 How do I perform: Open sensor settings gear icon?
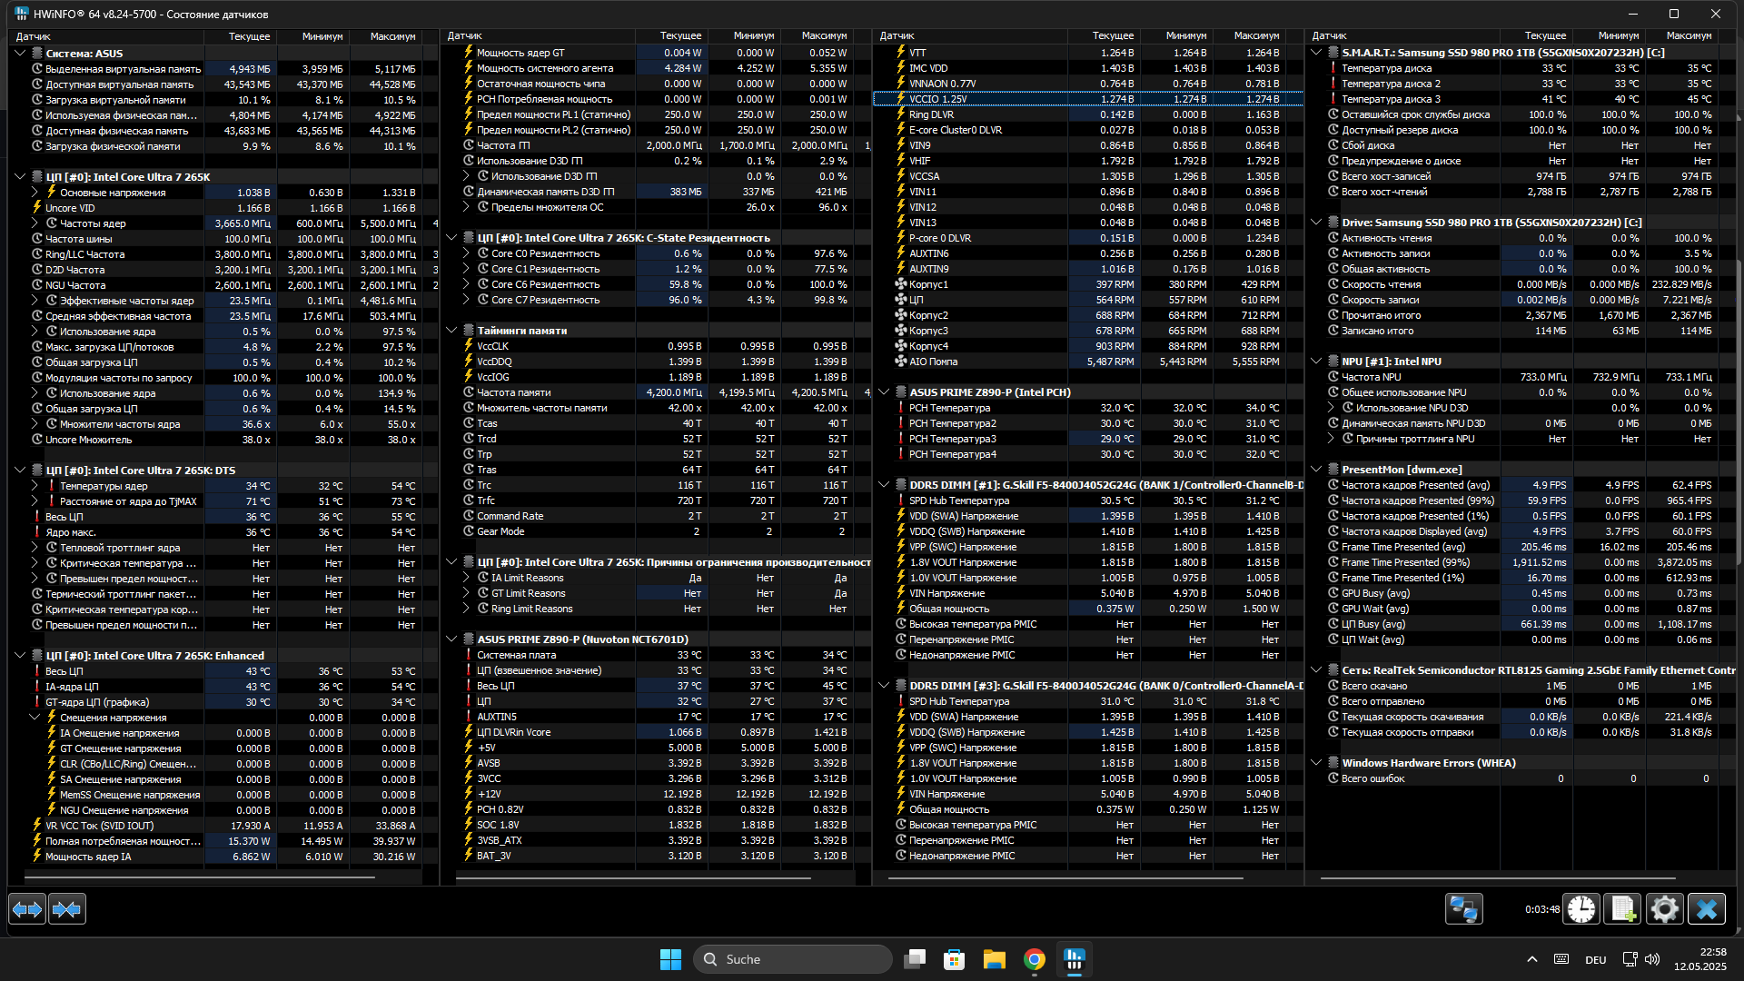pos(1665,909)
